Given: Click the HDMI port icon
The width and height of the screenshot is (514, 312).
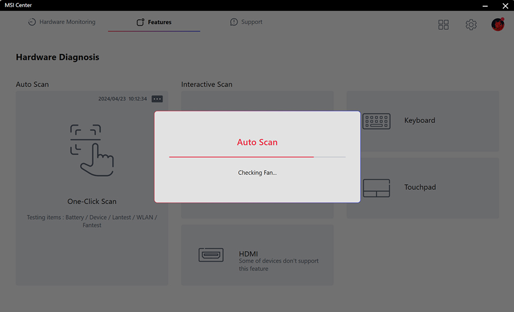Looking at the screenshot, I should [211, 255].
